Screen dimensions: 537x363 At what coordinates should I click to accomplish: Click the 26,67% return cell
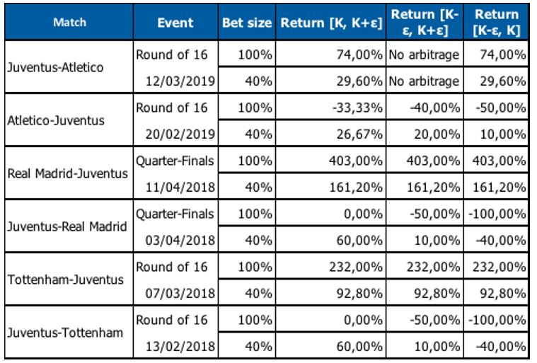pyautogui.click(x=331, y=134)
